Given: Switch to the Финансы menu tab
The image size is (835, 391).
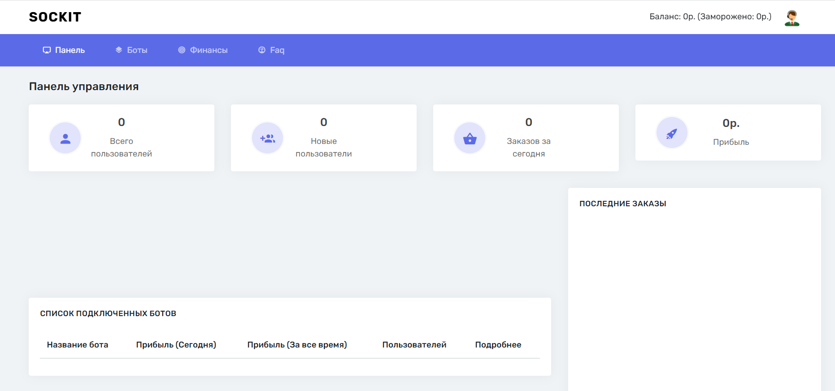Looking at the screenshot, I should click(209, 50).
